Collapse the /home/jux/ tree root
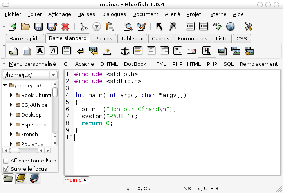The image size is (283, 193). 5,85
